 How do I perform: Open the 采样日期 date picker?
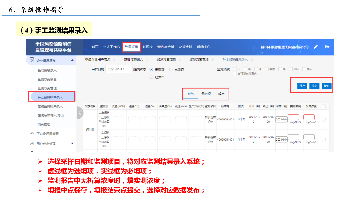tap(119, 69)
